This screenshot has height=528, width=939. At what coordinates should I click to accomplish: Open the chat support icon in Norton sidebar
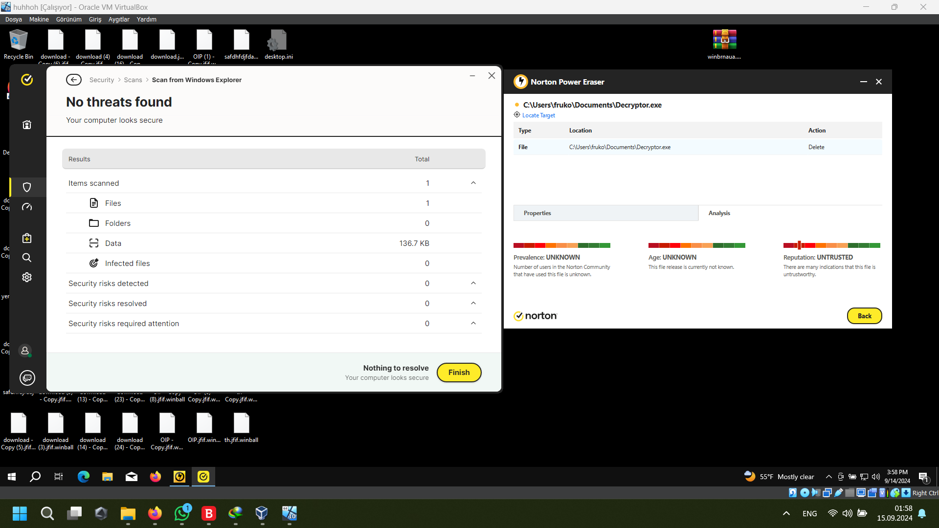(x=27, y=378)
